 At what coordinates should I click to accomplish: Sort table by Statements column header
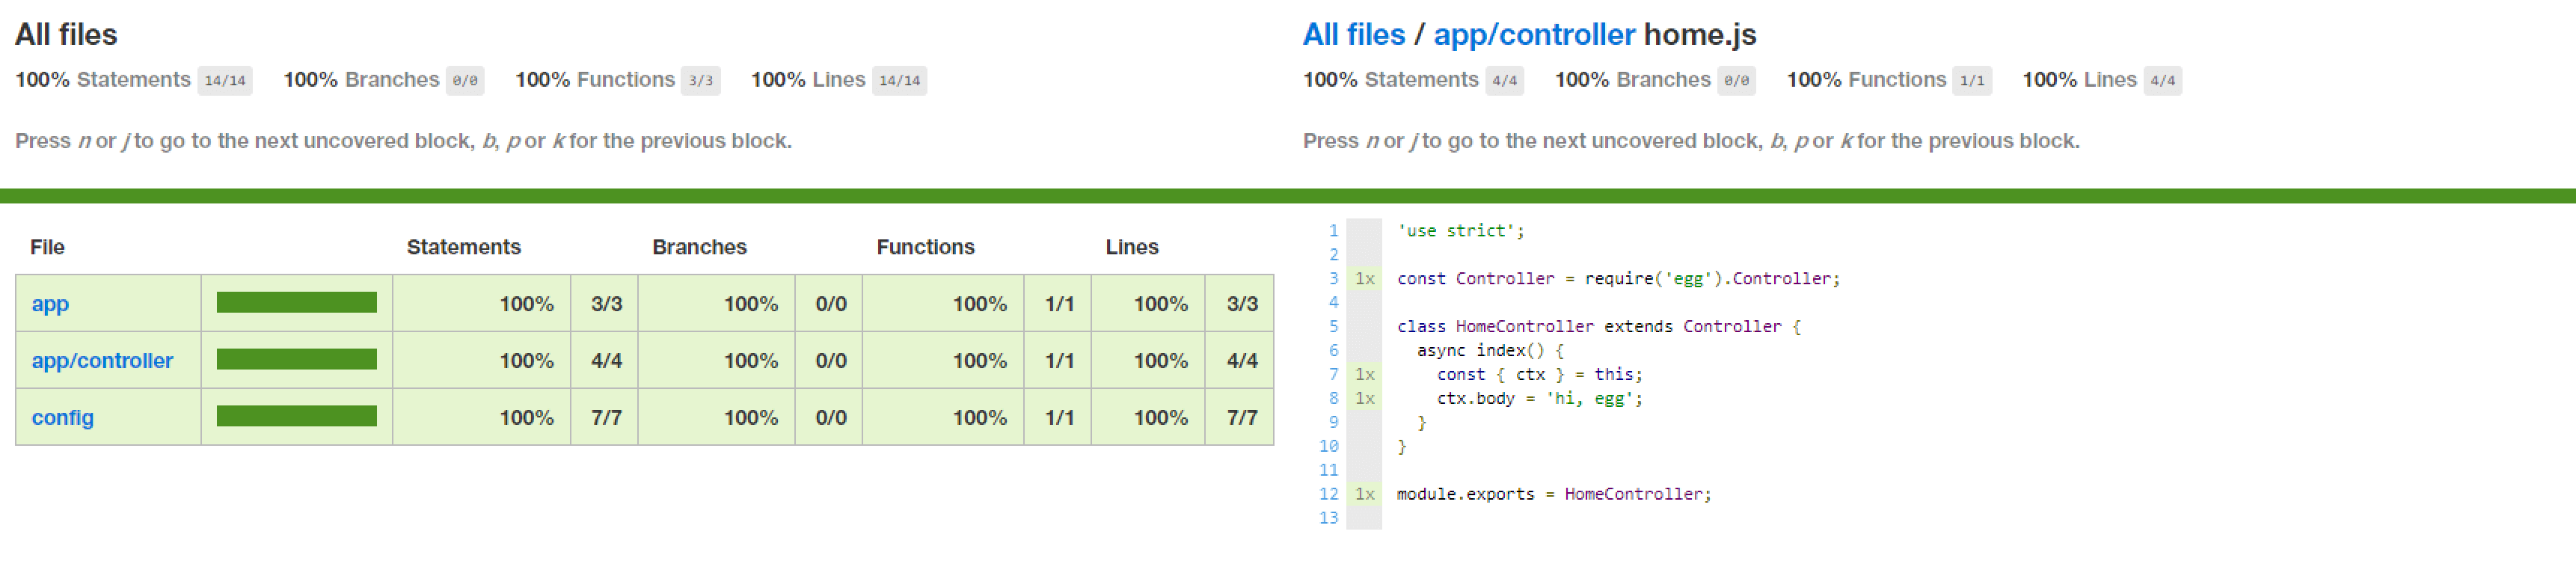tap(463, 247)
